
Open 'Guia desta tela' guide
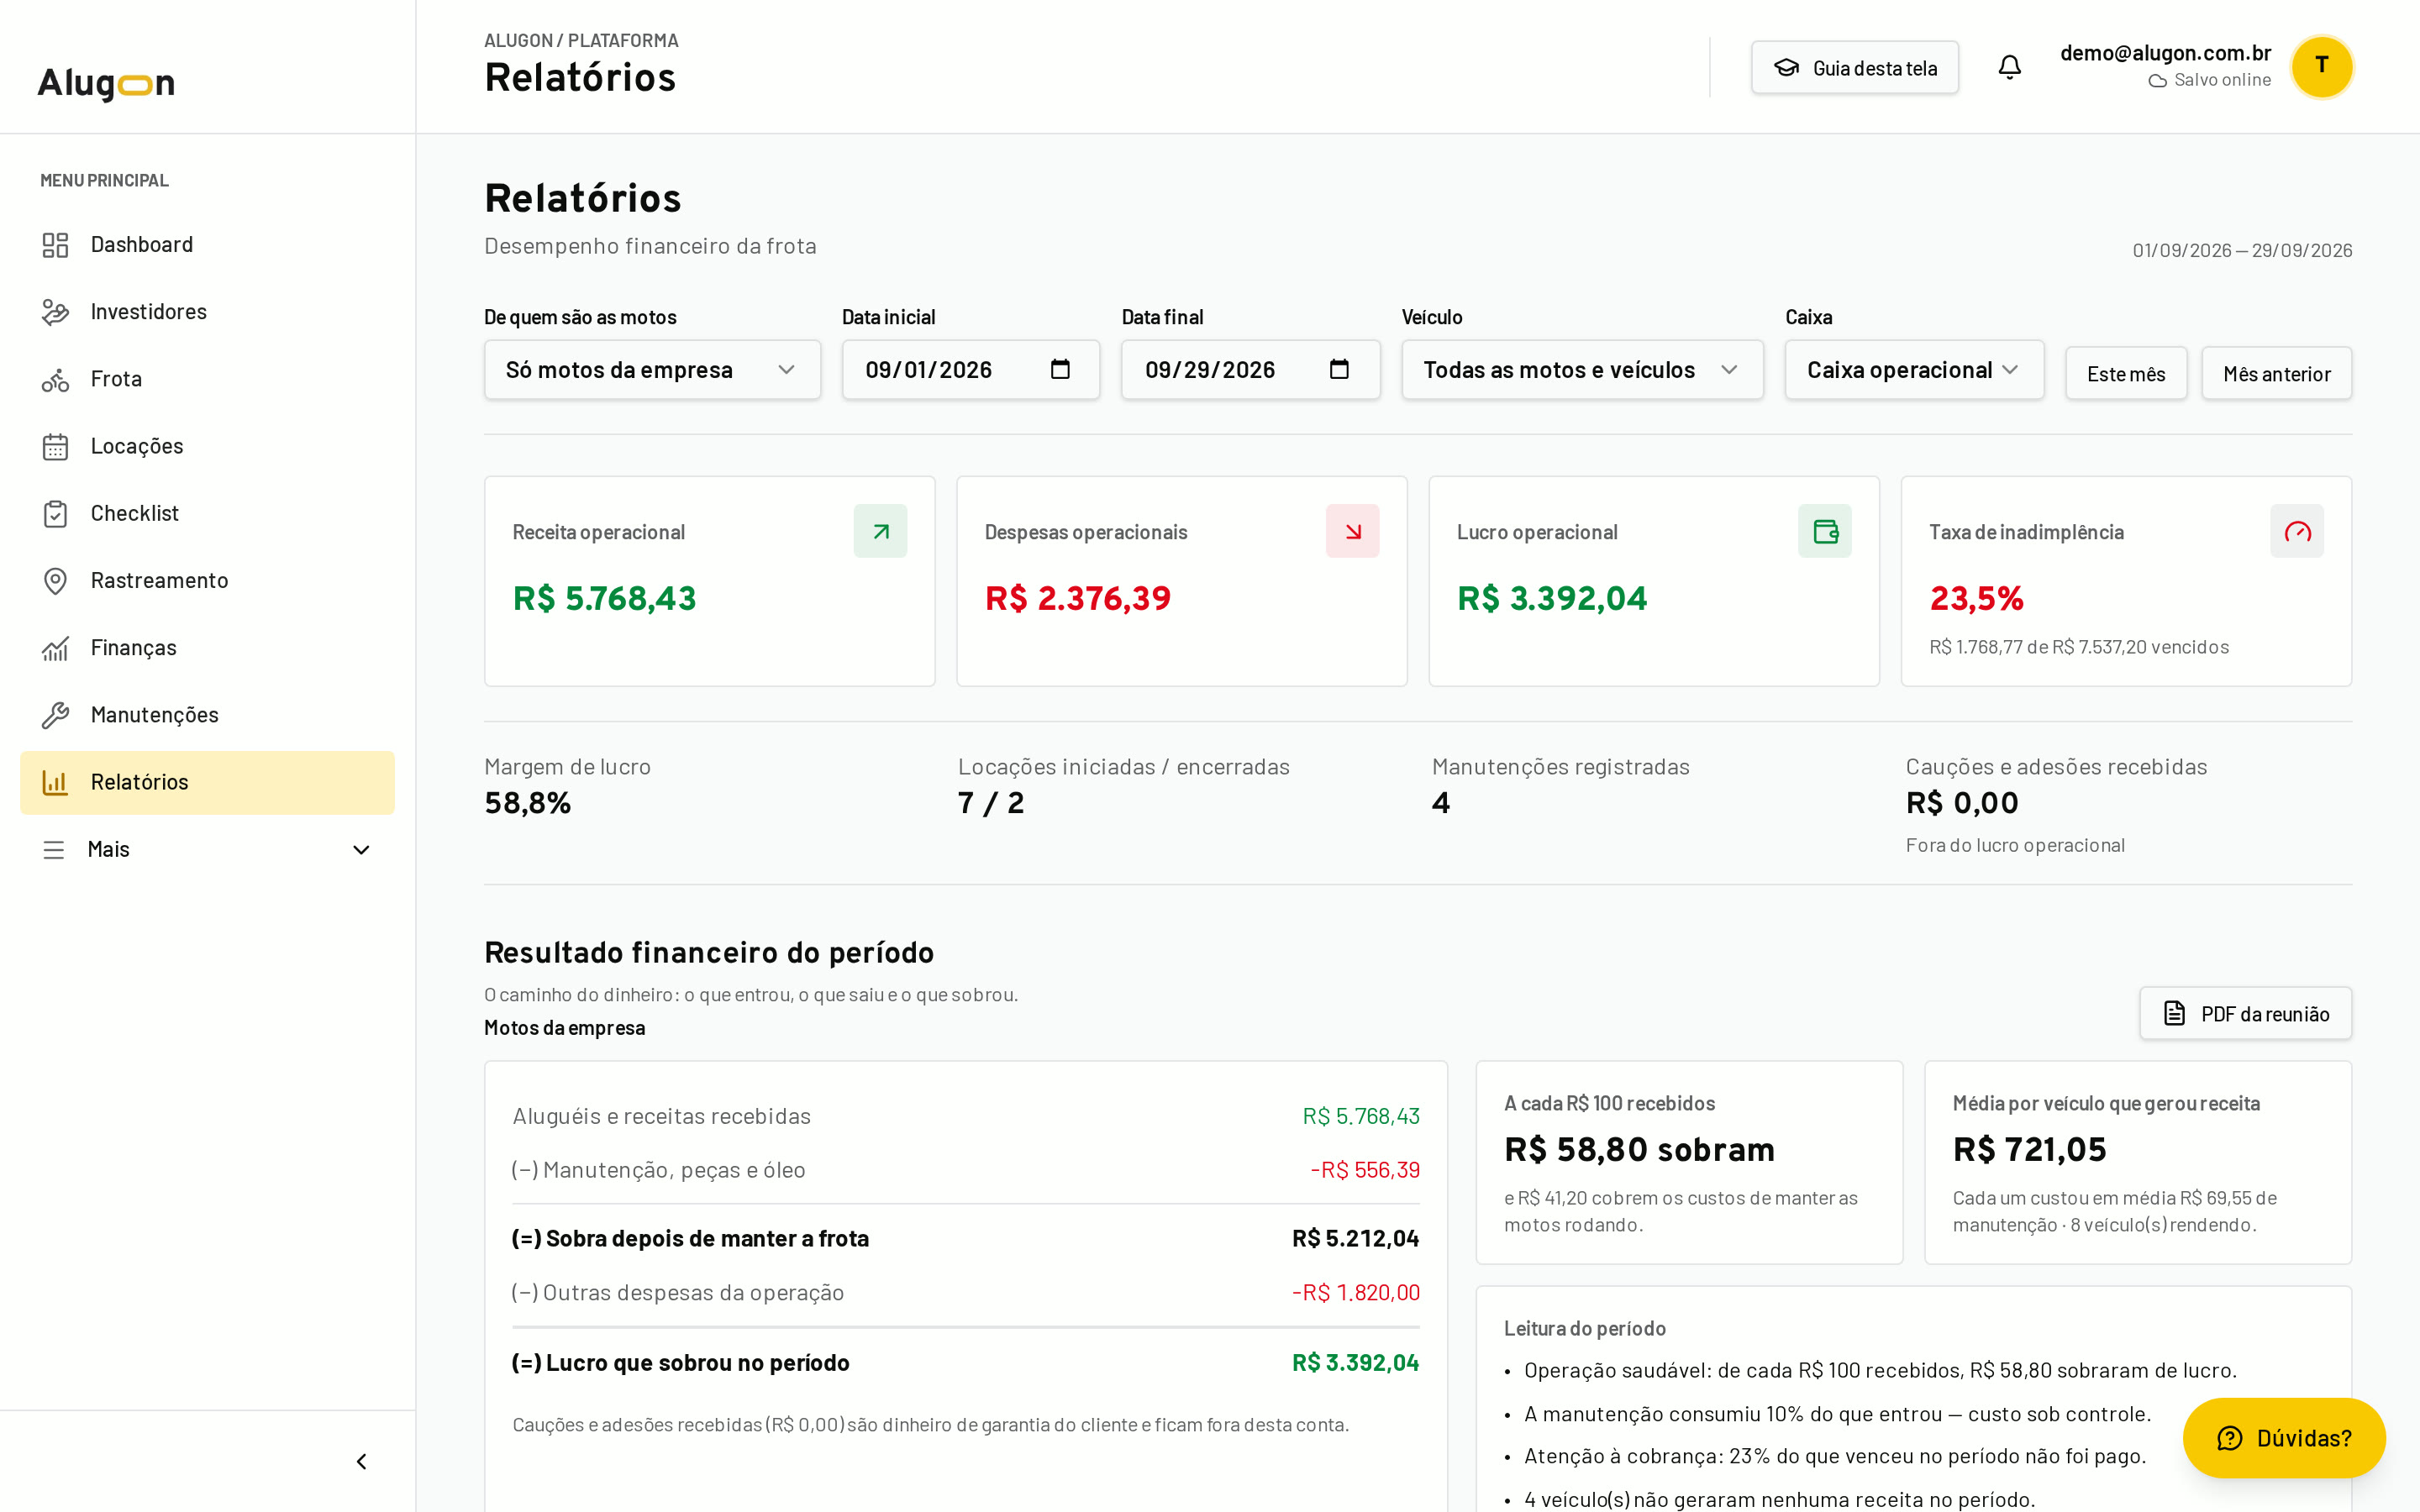pyautogui.click(x=1854, y=67)
